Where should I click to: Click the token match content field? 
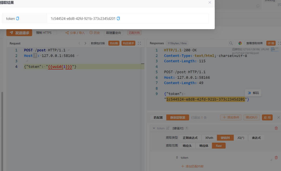tap(224, 157)
